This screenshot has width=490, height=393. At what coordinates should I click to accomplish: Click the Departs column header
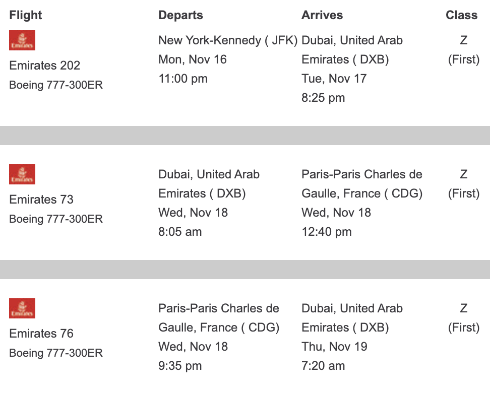180,15
